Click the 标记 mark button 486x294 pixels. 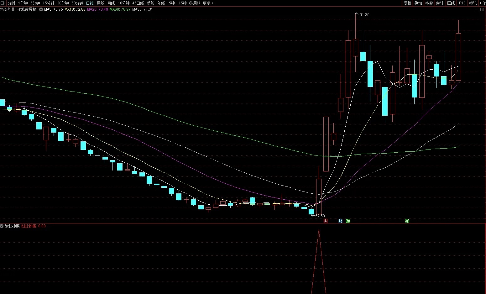click(x=473, y=3)
